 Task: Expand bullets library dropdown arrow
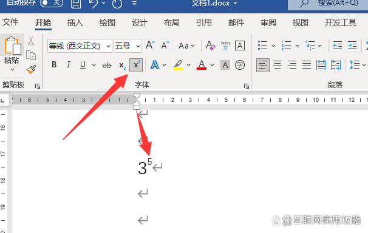pyautogui.click(x=273, y=46)
